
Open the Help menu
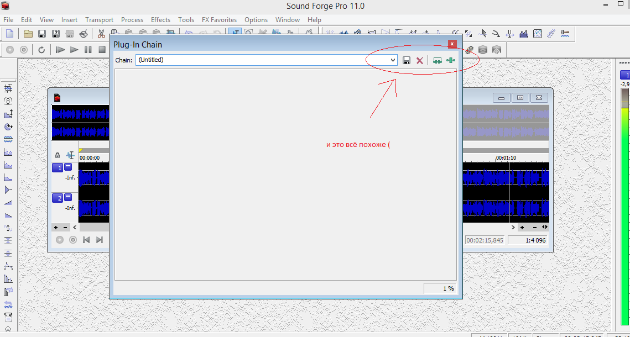(x=314, y=20)
